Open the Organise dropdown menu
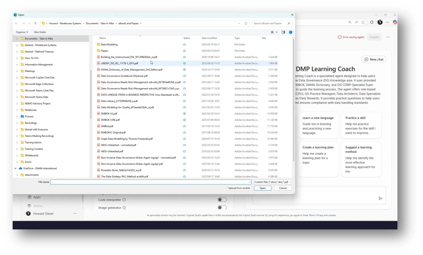Viewport: 423px width, 255px height. click(x=22, y=32)
